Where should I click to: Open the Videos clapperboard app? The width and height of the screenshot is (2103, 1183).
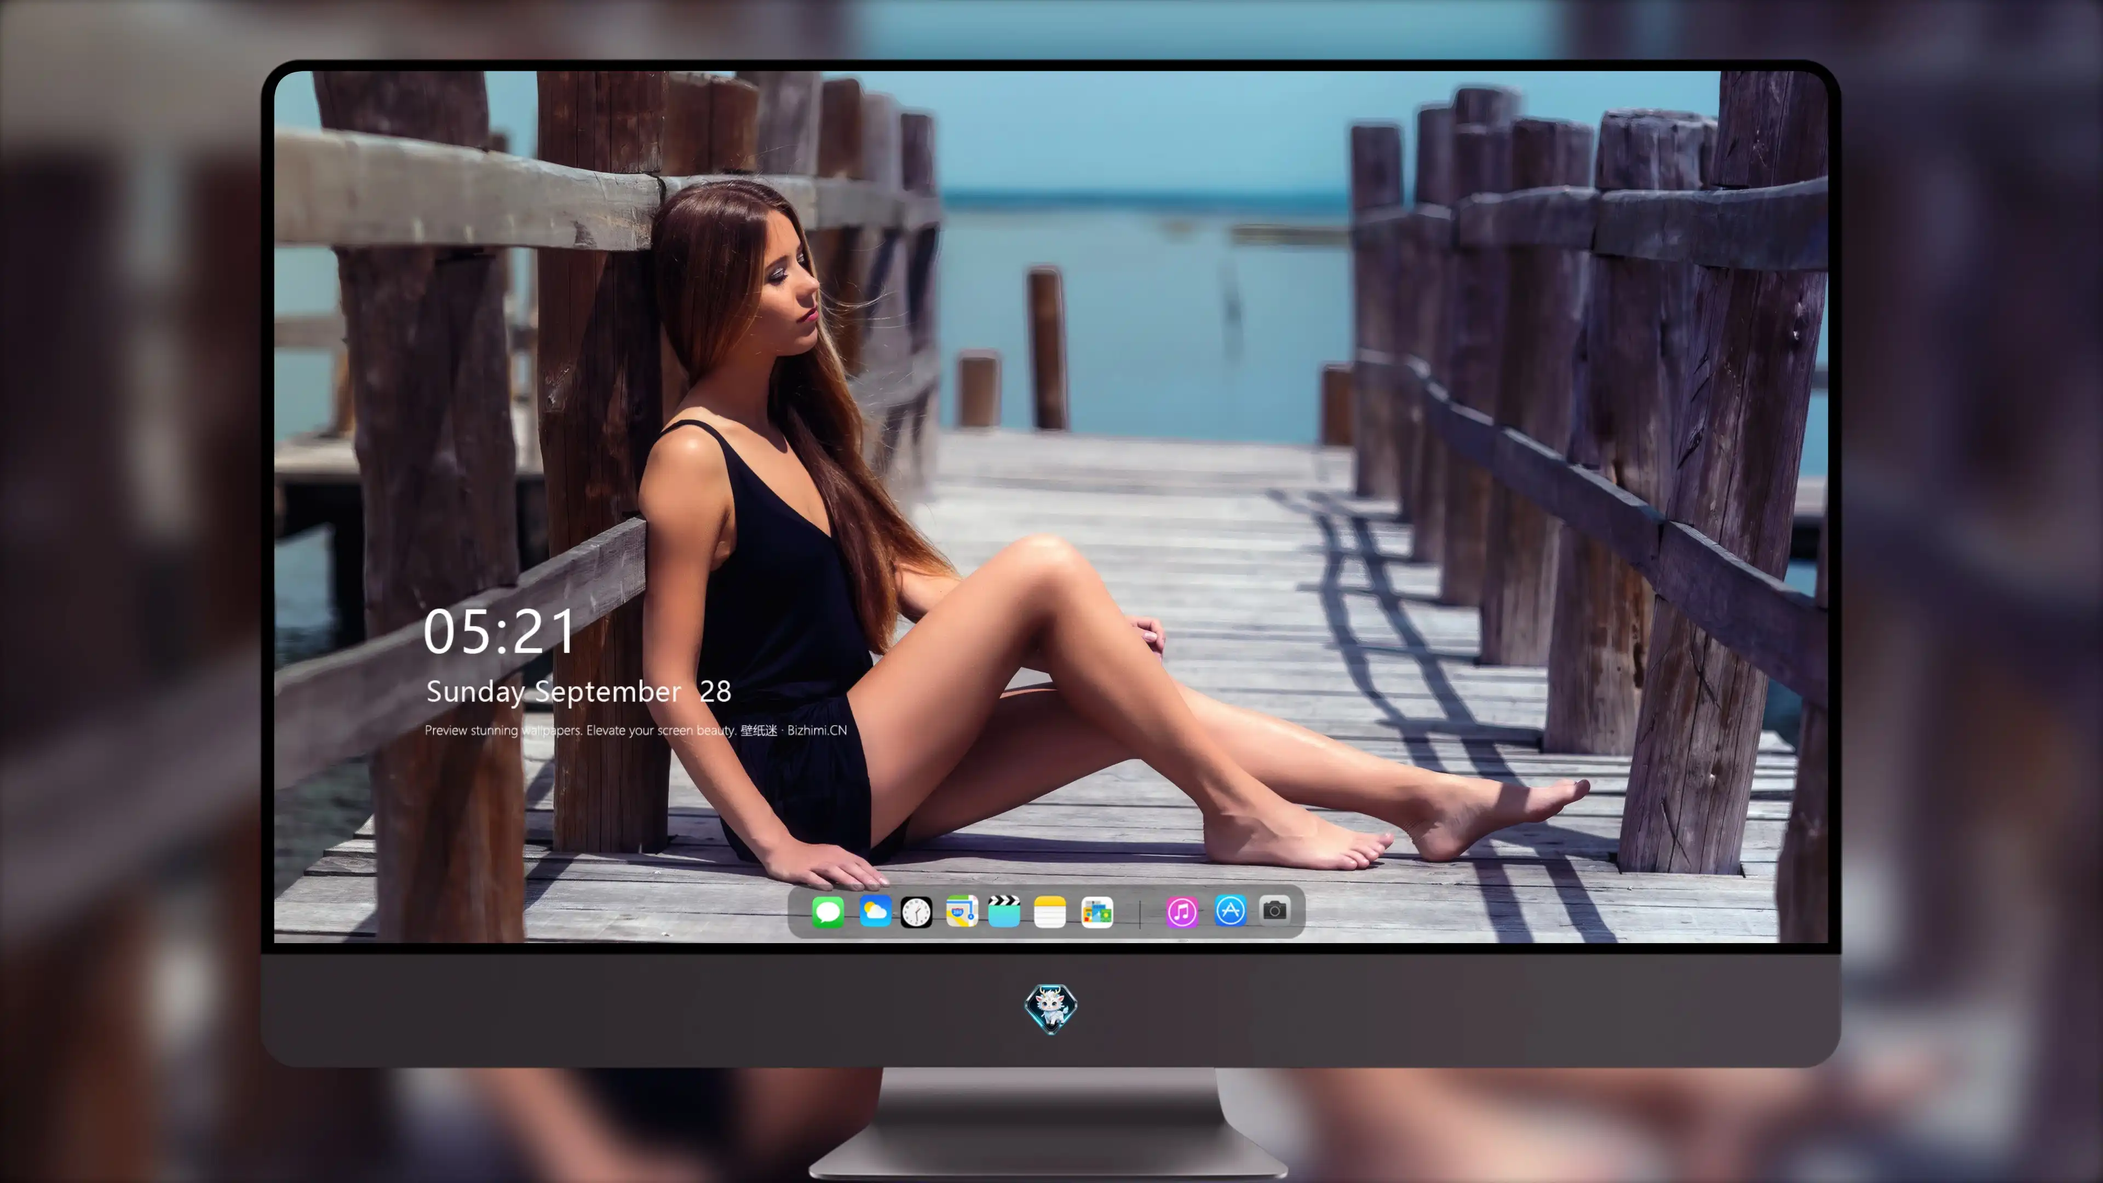pyautogui.click(x=1004, y=911)
